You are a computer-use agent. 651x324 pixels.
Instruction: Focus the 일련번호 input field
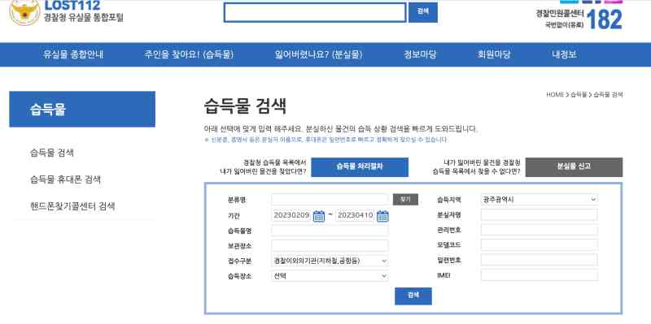540,260
